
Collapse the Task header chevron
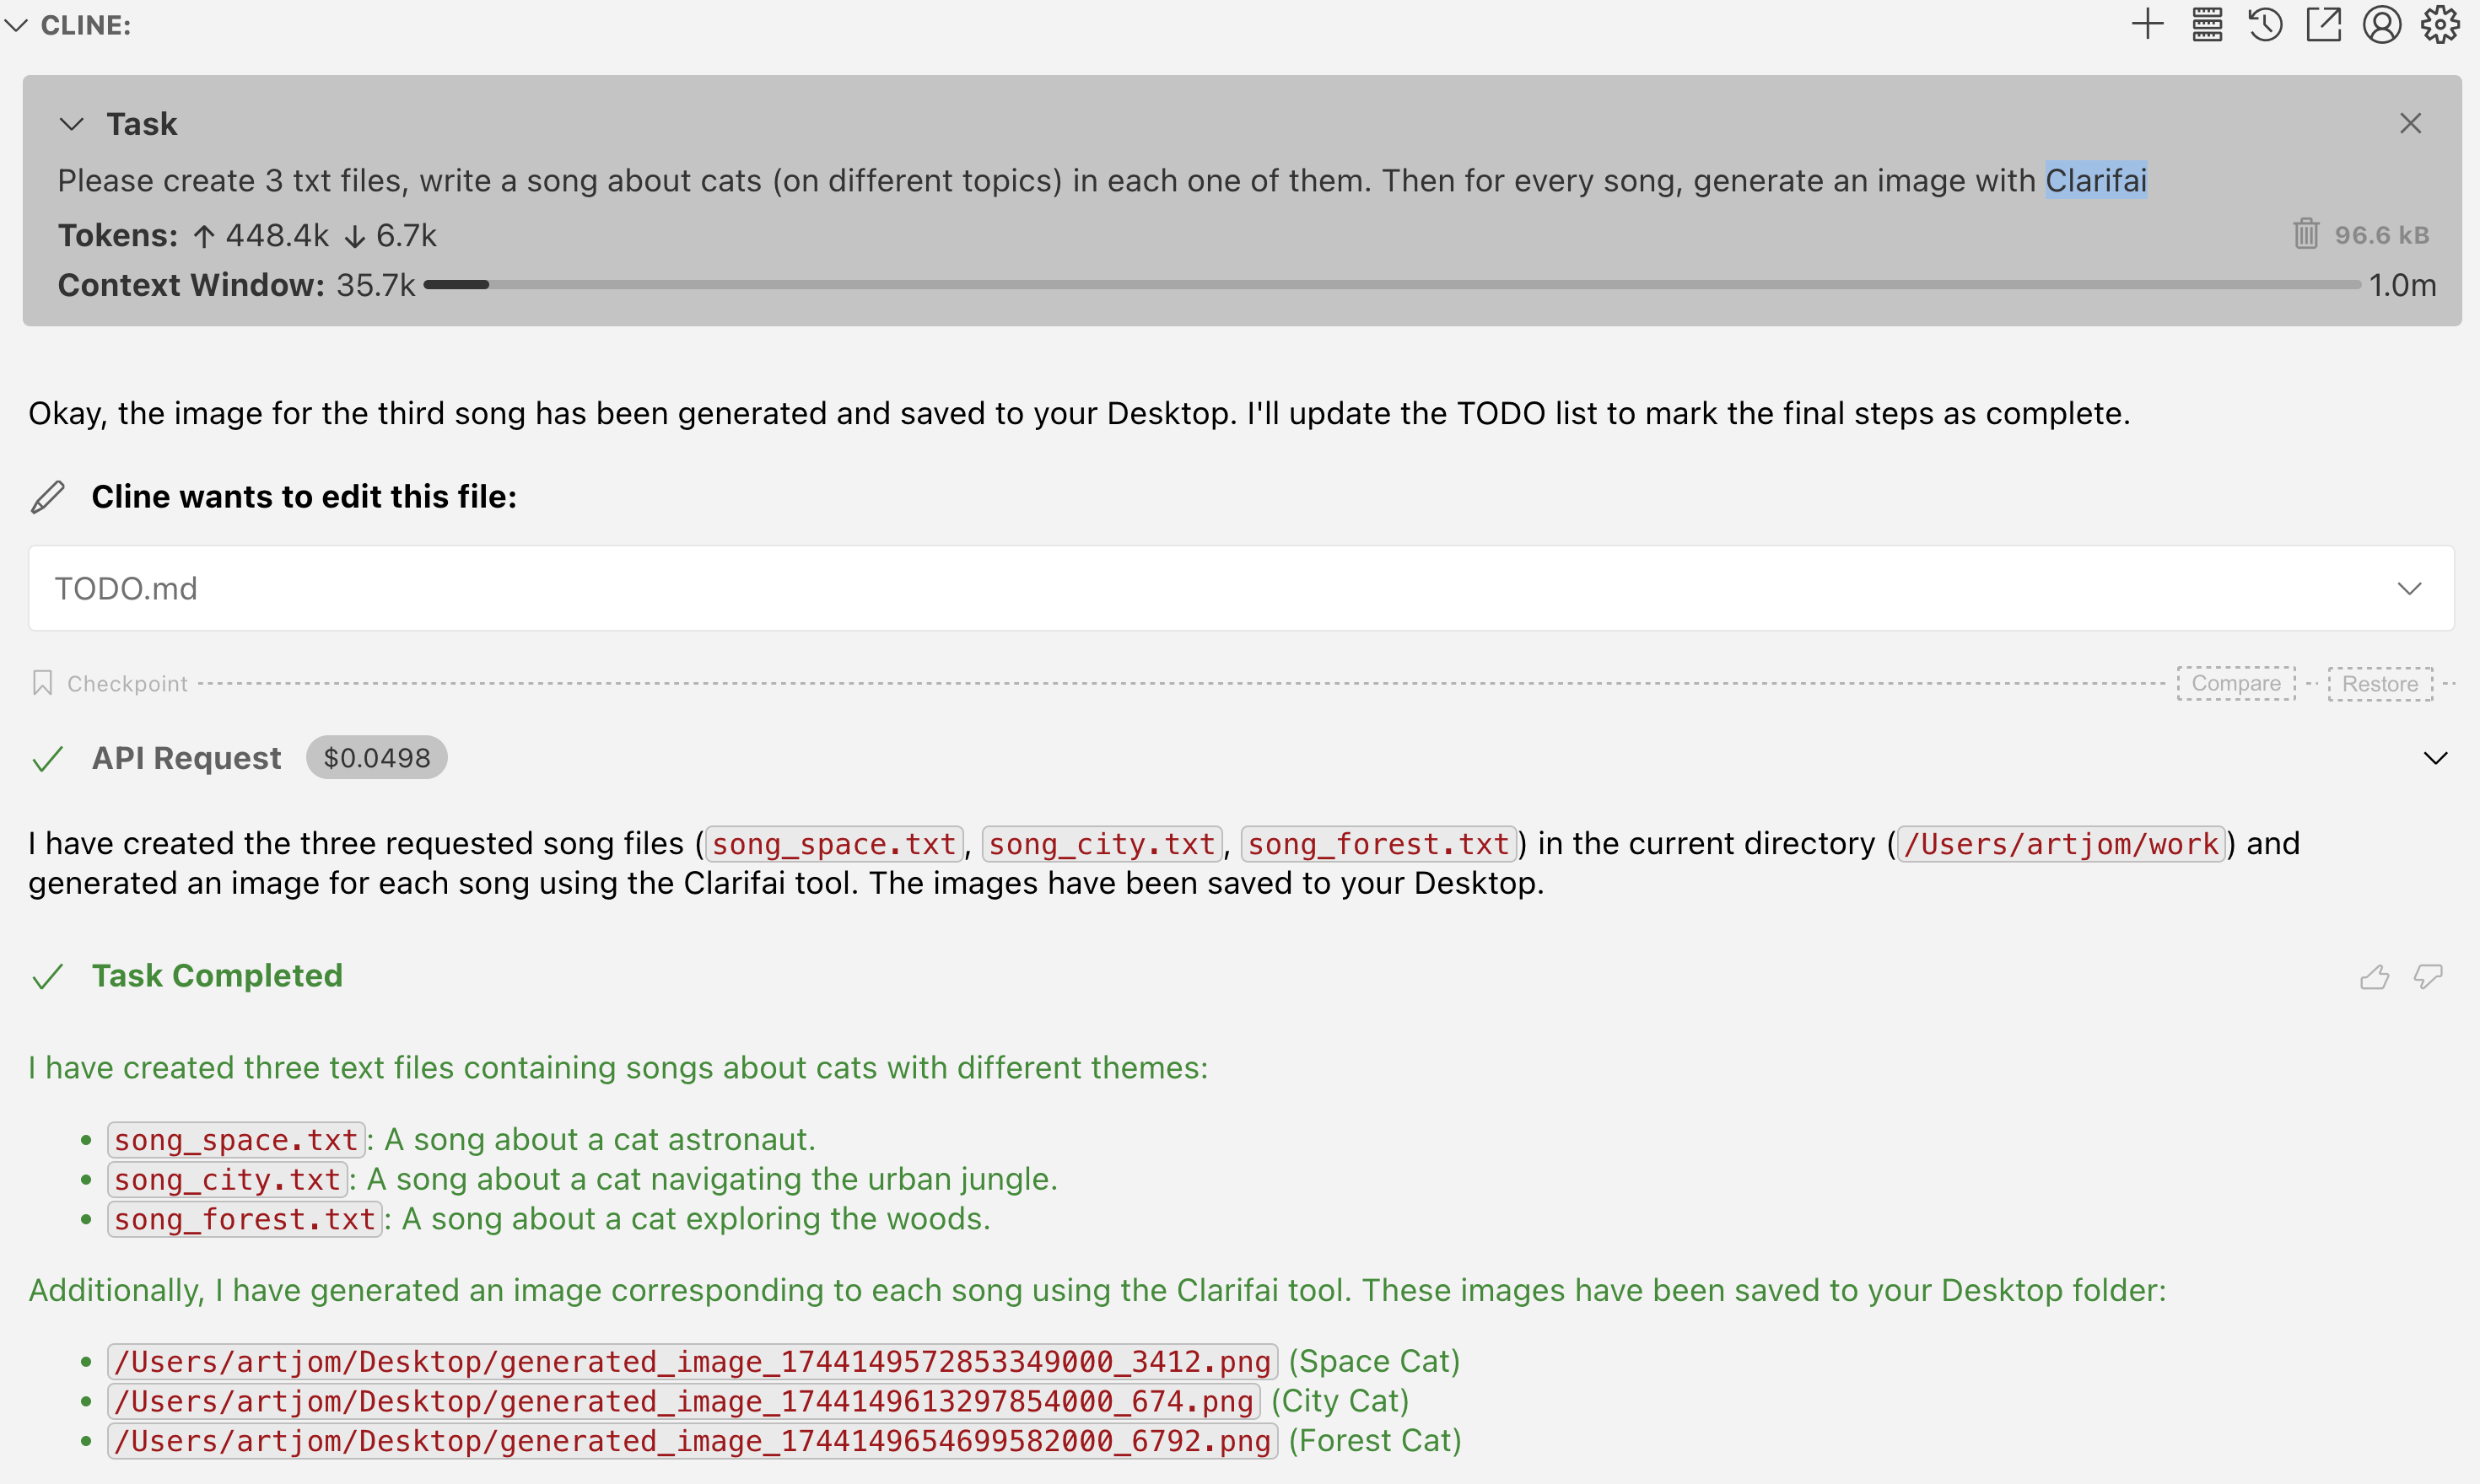click(71, 124)
